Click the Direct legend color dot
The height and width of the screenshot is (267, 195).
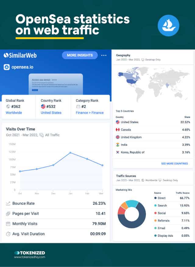(x=155, y=198)
